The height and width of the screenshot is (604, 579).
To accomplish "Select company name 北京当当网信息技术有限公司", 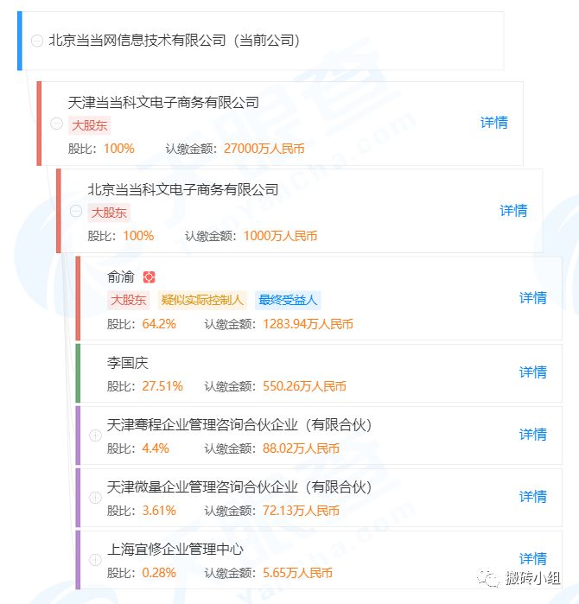I will (x=137, y=41).
